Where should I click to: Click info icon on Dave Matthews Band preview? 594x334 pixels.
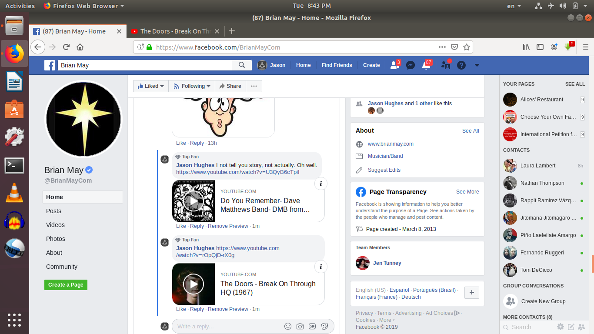tap(321, 184)
